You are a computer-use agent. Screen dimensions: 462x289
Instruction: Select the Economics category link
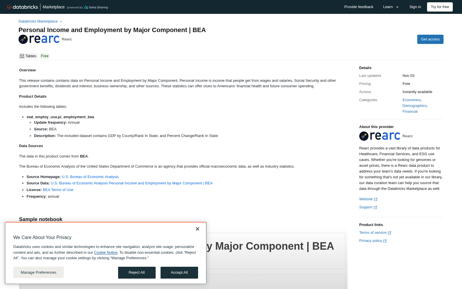coord(412,100)
